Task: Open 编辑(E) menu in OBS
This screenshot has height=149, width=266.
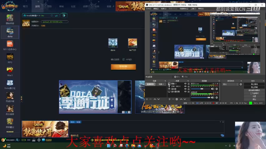Action: point(156,9)
